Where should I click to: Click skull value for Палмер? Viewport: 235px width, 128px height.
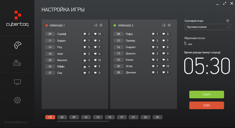[x=155, y=40]
